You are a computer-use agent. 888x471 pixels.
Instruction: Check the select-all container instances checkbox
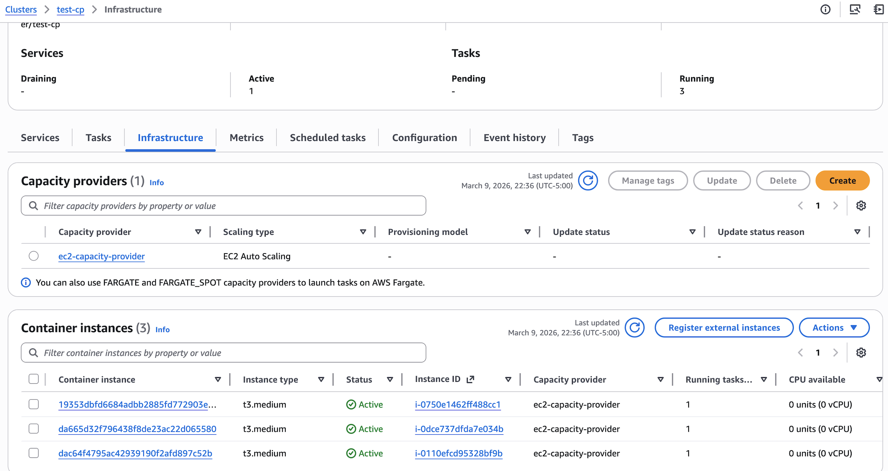tap(34, 379)
